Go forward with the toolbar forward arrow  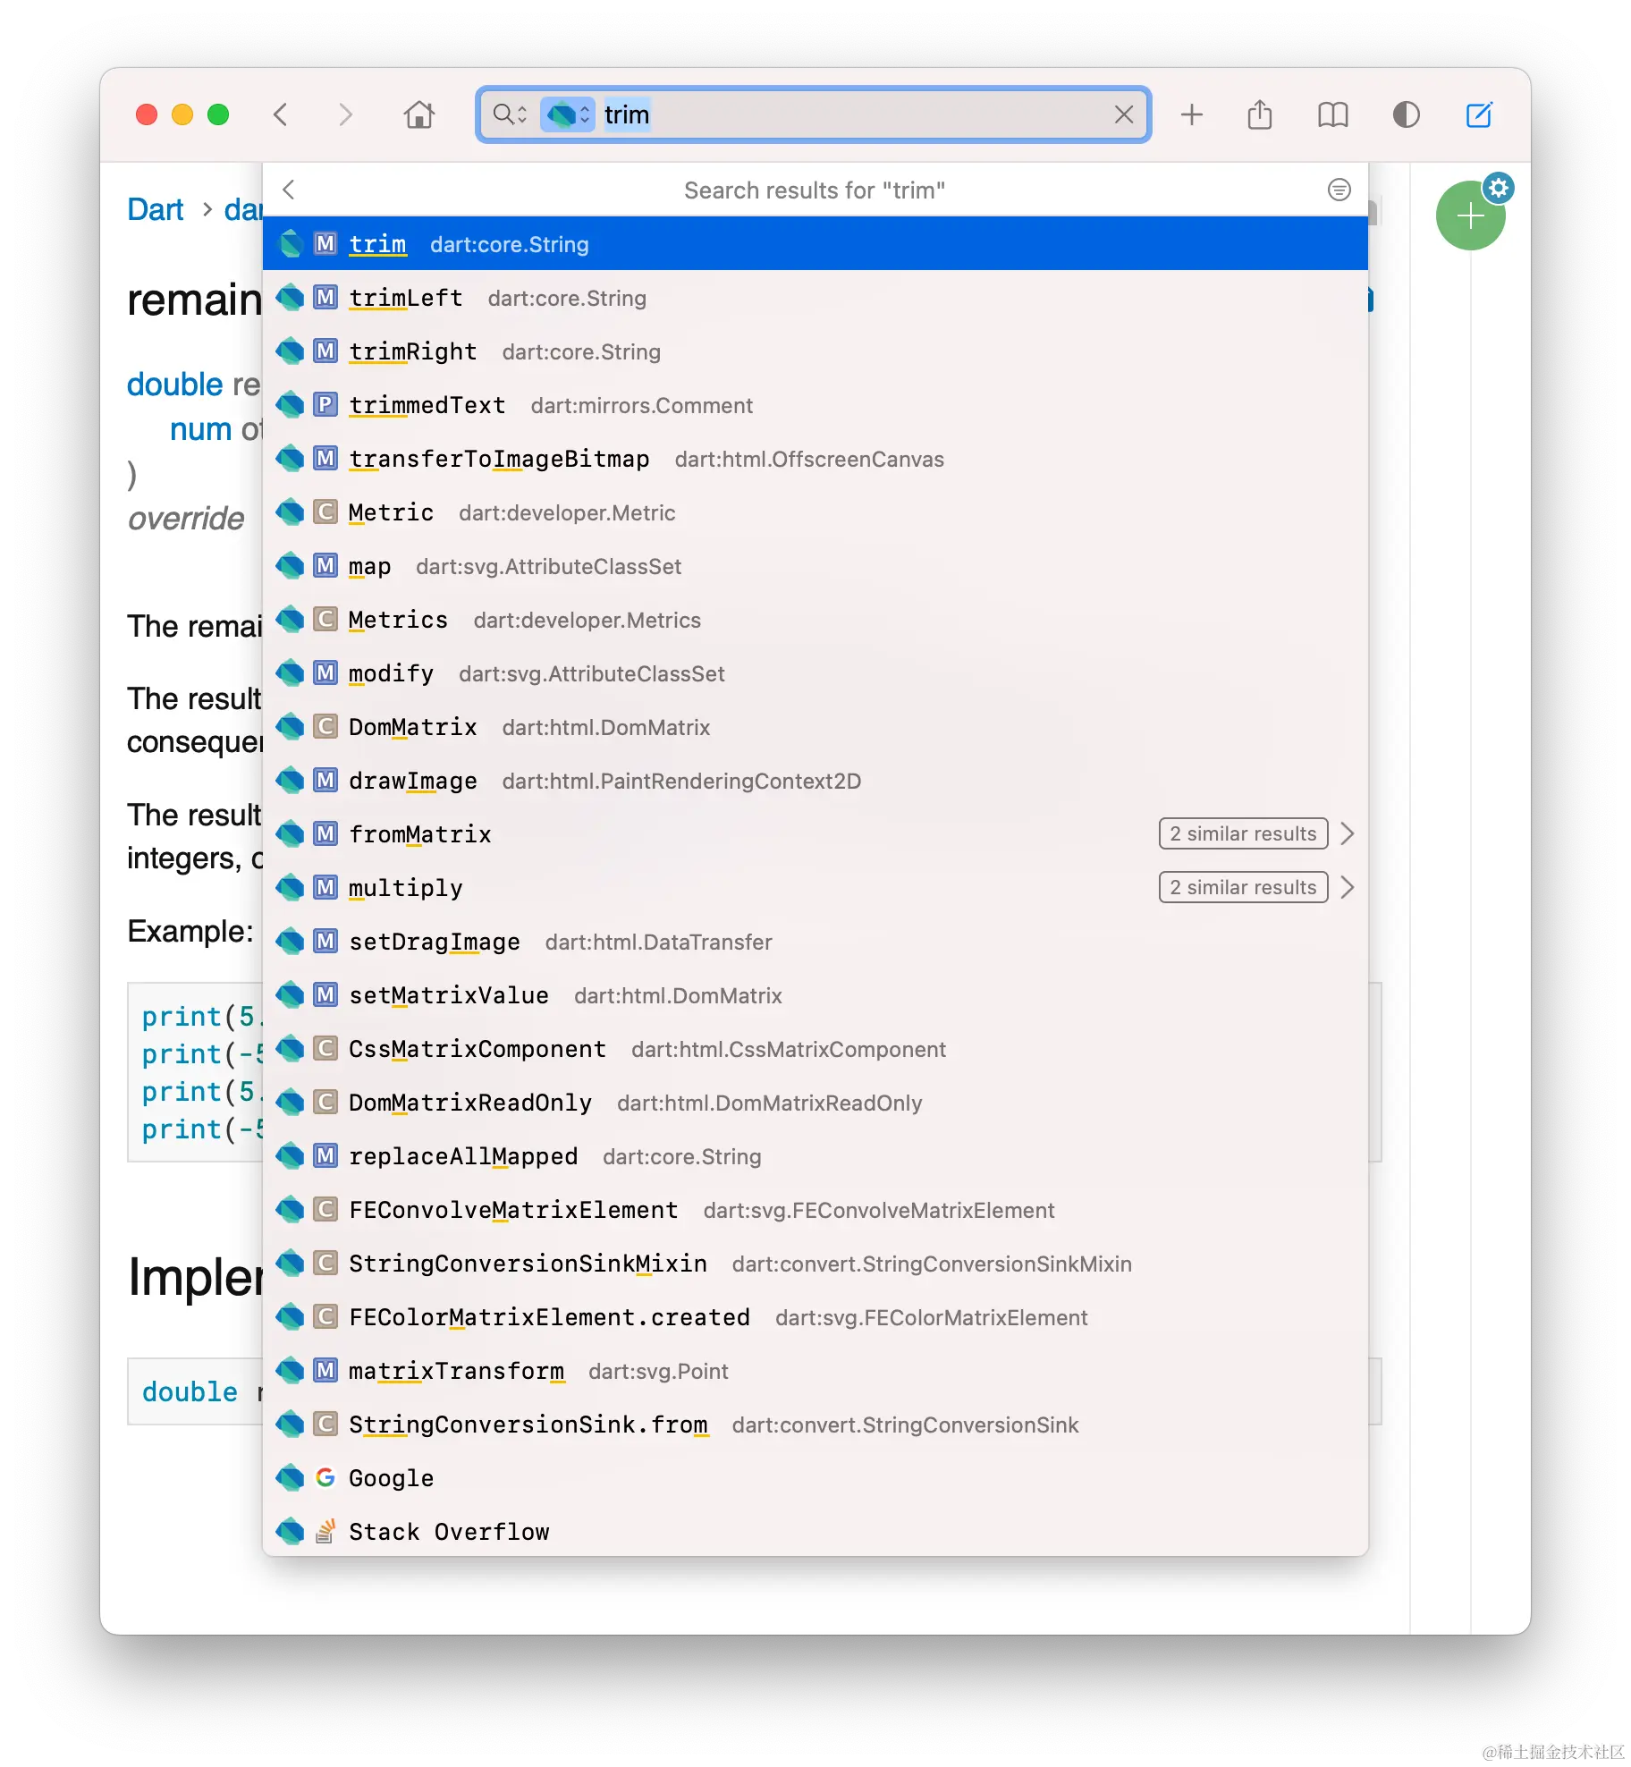click(x=345, y=114)
